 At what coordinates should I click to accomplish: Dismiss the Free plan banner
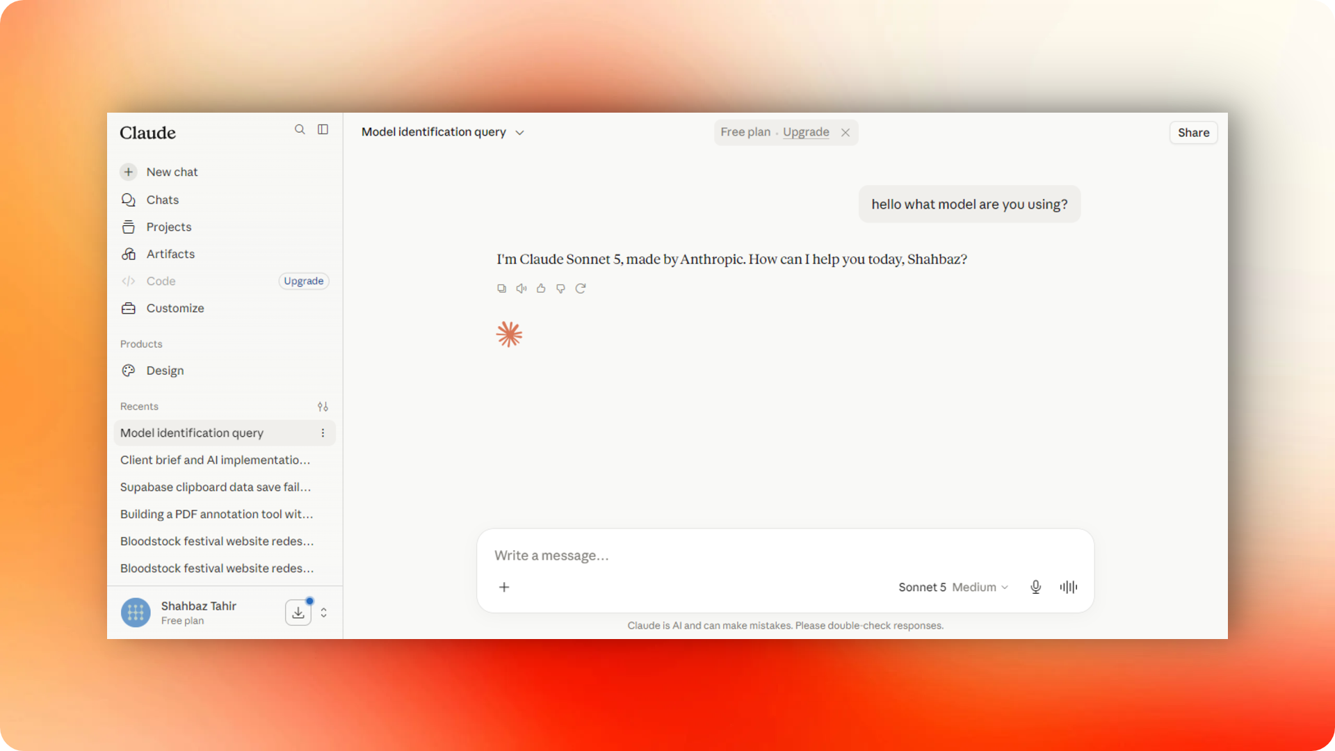[x=845, y=133]
